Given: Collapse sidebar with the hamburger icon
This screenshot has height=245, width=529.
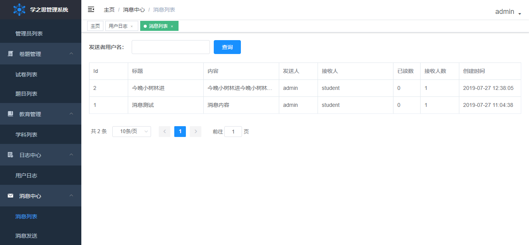Looking at the screenshot, I should 91,9.
